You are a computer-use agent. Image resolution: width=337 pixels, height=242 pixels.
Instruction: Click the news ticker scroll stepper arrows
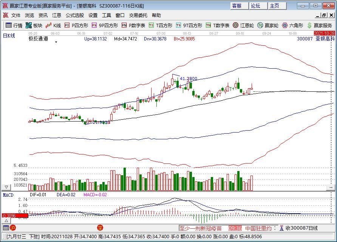(x=275, y=228)
